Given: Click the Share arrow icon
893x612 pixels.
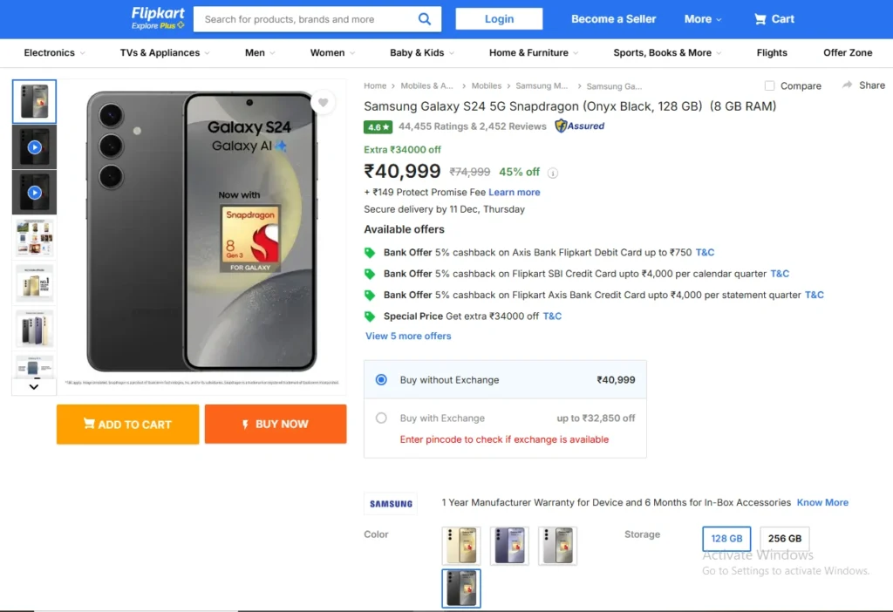Looking at the screenshot, I should tap(848, 85).
